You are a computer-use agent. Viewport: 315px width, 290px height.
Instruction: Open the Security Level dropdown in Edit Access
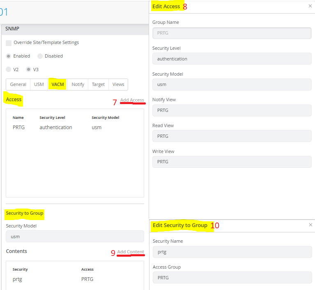click(232, 59)
